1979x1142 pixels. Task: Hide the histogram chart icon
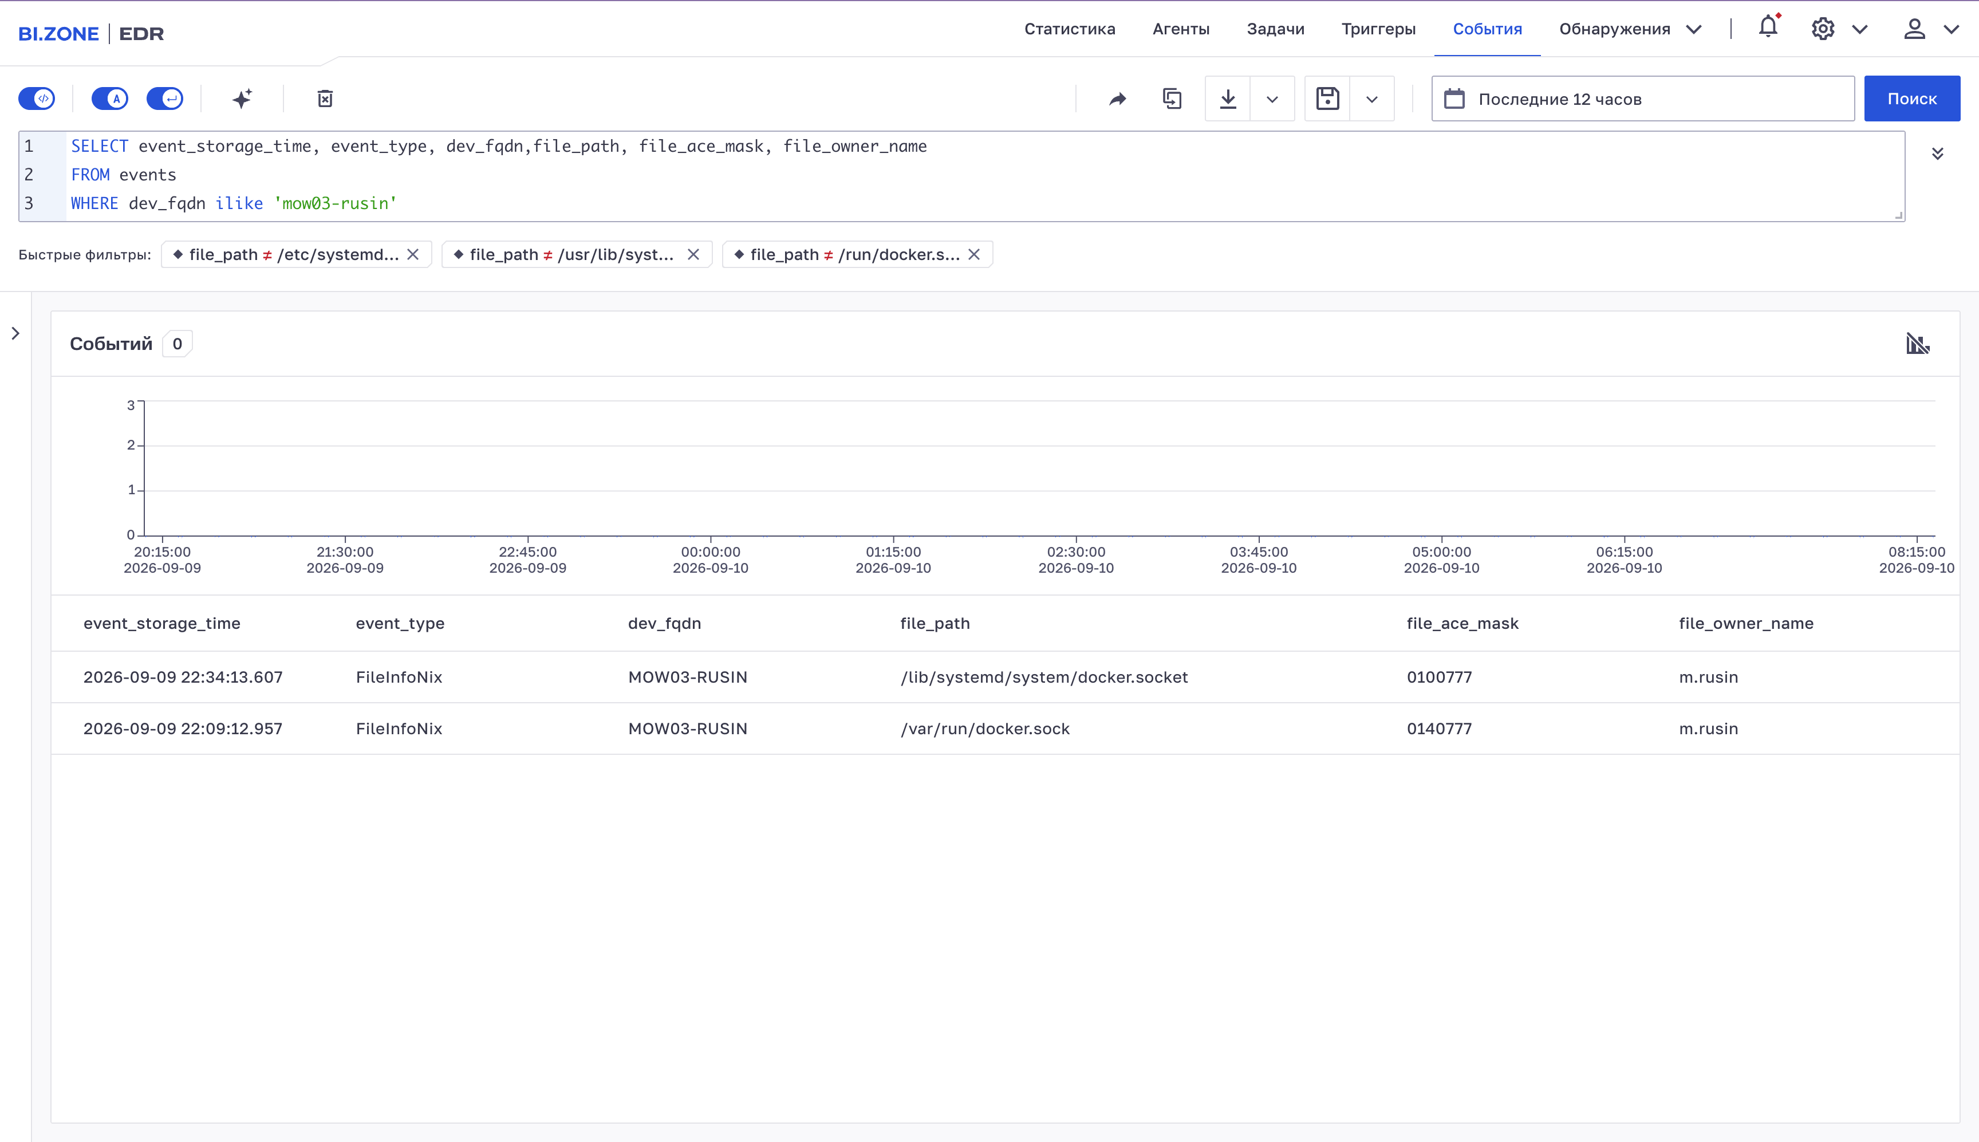point(1918,344)
